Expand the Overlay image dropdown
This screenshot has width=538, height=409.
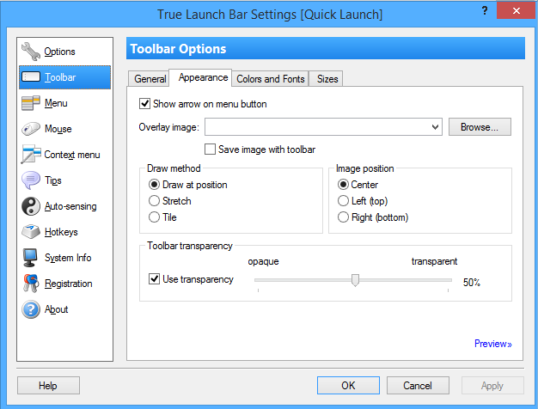[437, 127]
